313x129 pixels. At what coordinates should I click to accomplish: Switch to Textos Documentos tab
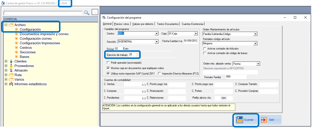[168, 24]
